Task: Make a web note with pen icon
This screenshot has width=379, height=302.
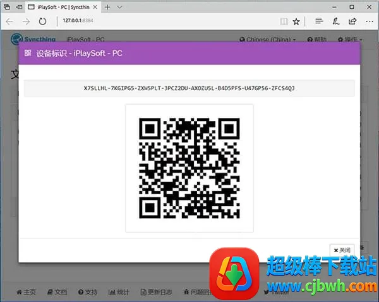Action: click(336, 21)
